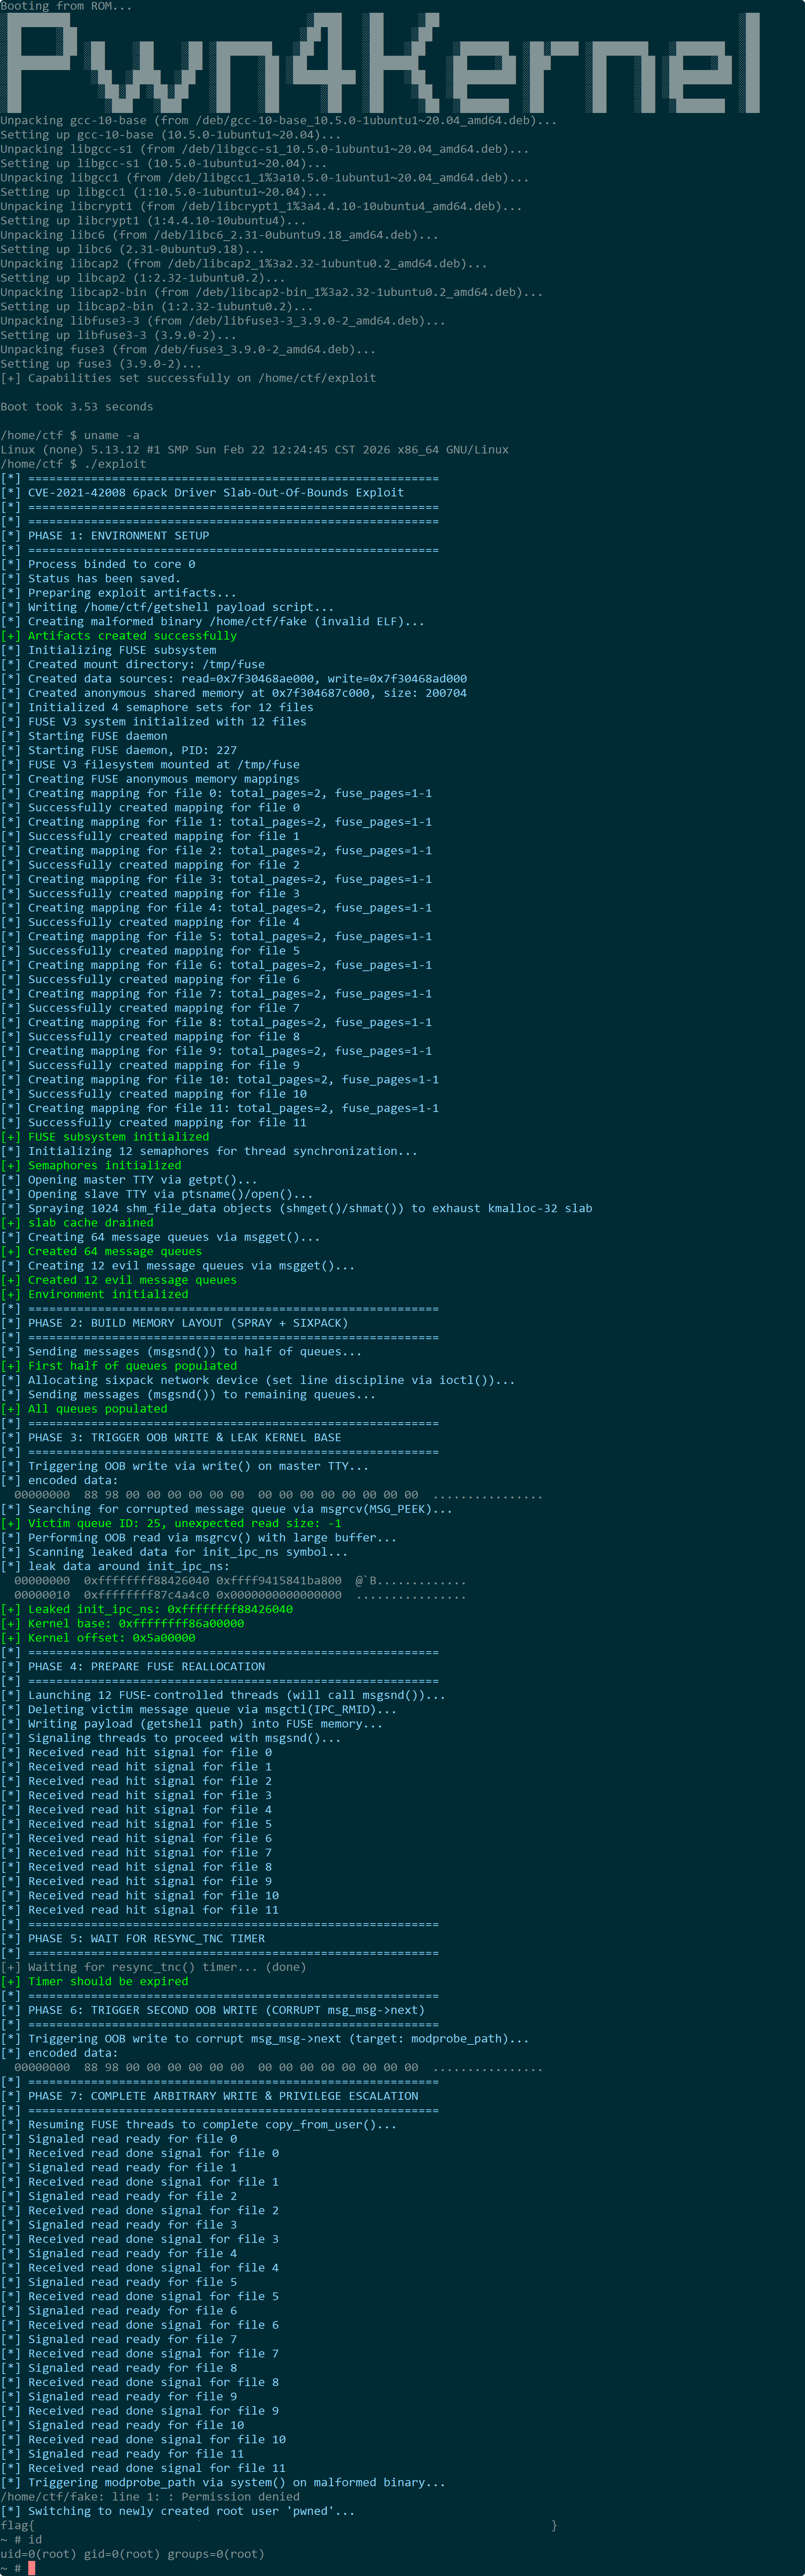Click 'Preparing exploit artifacts...' line
This screenshot has width=805, height=2576.
pyautogui.click(x=118, y=593)
